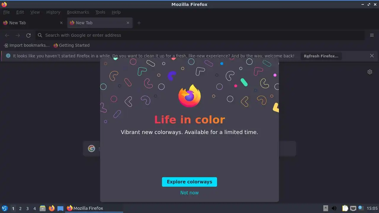The image size is (379, 213).
Task: Switch to workspace 2
Action: click(20, 208)
